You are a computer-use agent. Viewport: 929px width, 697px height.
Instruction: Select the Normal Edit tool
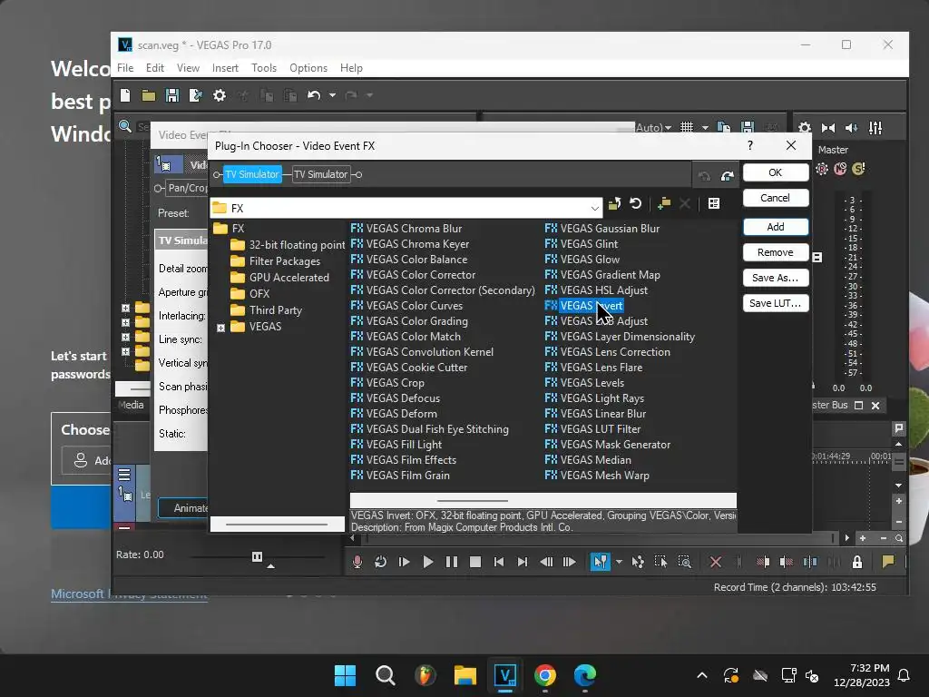coord(601,561)
